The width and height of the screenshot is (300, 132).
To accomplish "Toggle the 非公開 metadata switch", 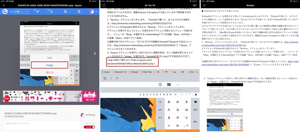I will click(89, 127).
